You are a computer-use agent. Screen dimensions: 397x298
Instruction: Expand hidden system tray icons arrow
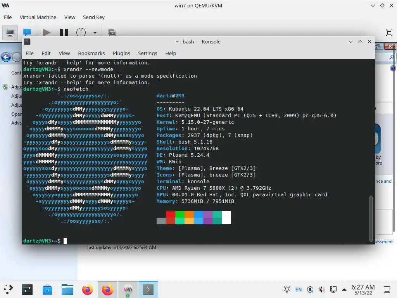(x=344, y=289)
